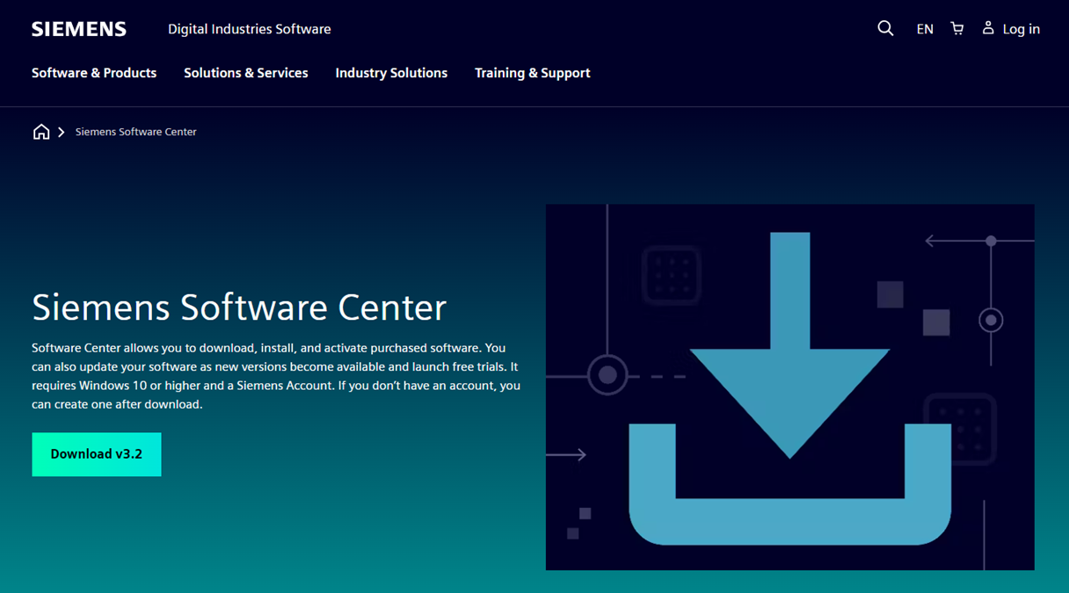This screenshot has width=1069, height=593.
Task: Open the Training & Support menu
Action: [532, 73]
